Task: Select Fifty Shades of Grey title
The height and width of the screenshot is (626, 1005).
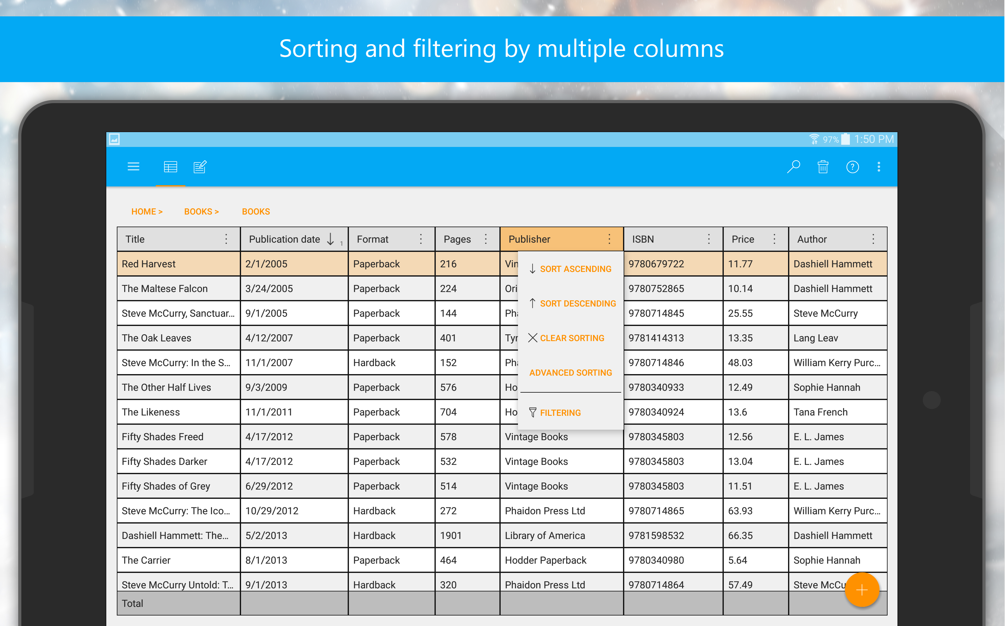Action: [x=179, y=486]
